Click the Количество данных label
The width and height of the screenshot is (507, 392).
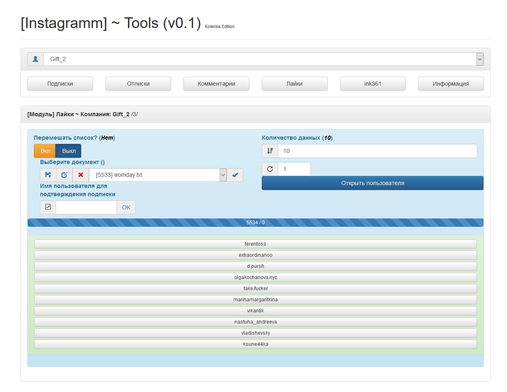297,138
